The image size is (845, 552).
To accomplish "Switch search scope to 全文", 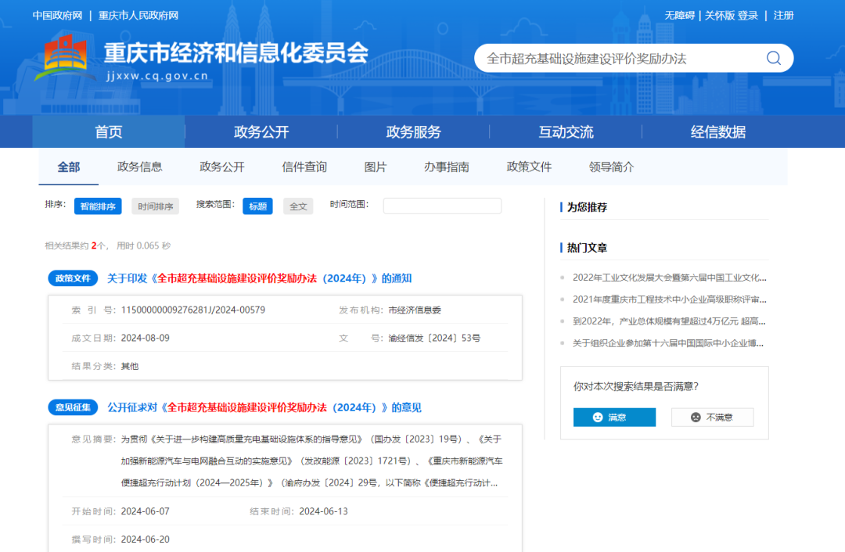I will pos(298,206).
